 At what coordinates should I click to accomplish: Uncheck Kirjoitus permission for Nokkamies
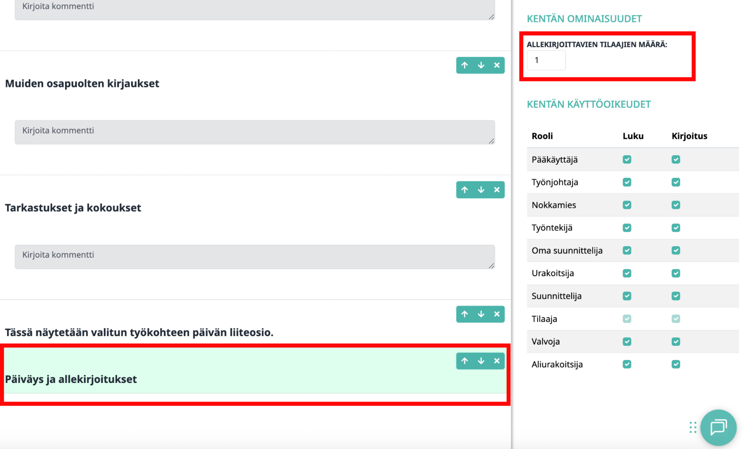click(676, 205)
